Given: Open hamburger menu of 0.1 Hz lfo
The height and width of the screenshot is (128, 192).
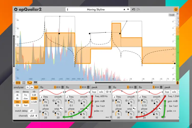Looking at the screenshot, I should [88, 87].
